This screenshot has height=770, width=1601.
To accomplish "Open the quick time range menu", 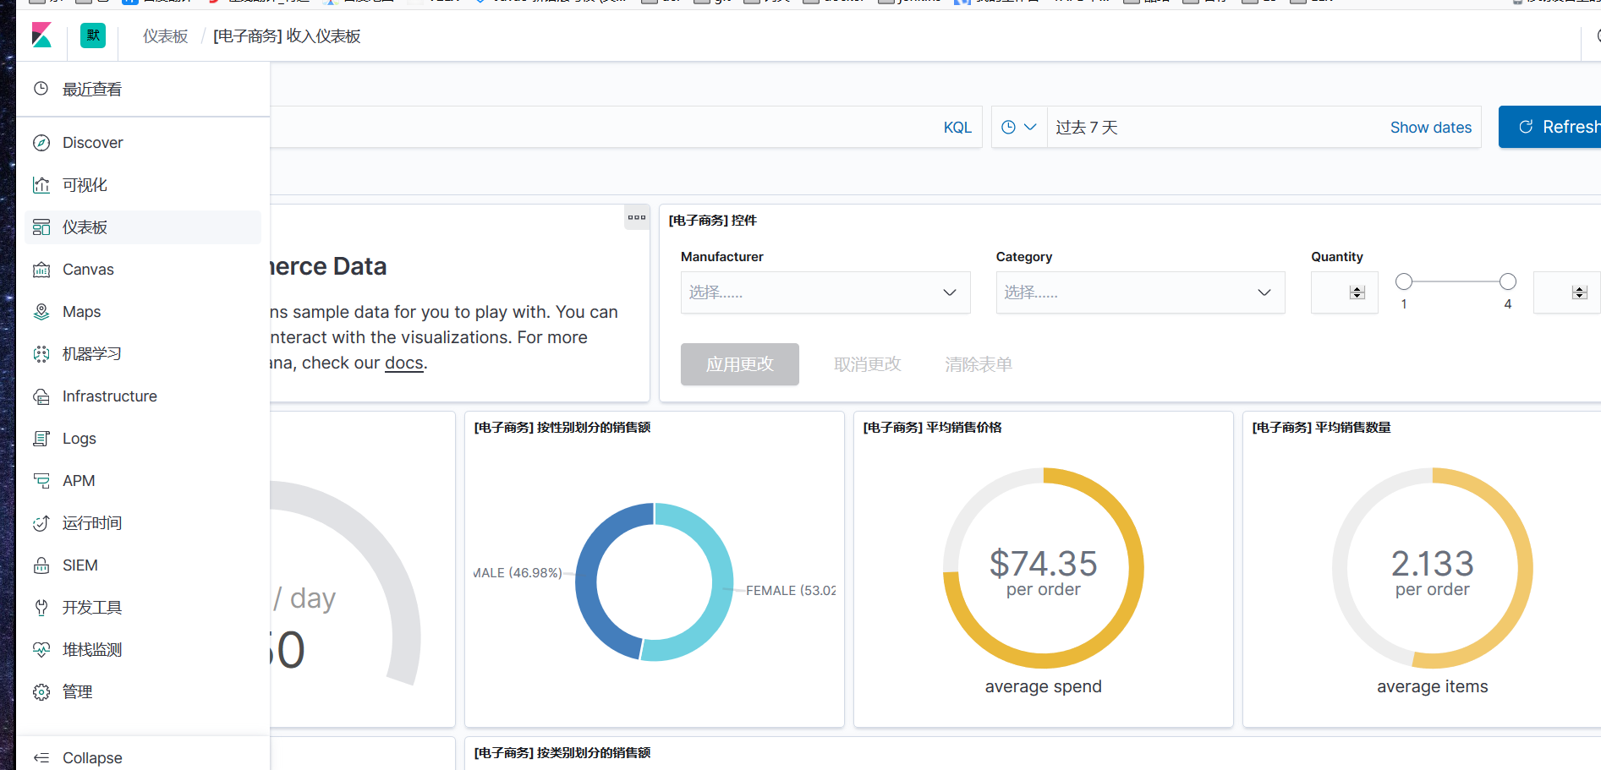I will pyautogui.click(x=1018, y=128).
